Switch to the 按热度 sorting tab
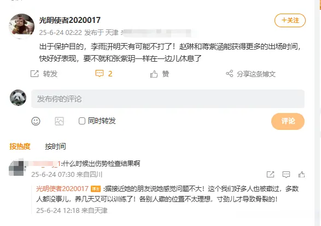Image resolution: width=321 pixels, height=226 pixels. [x=20, y=146]
